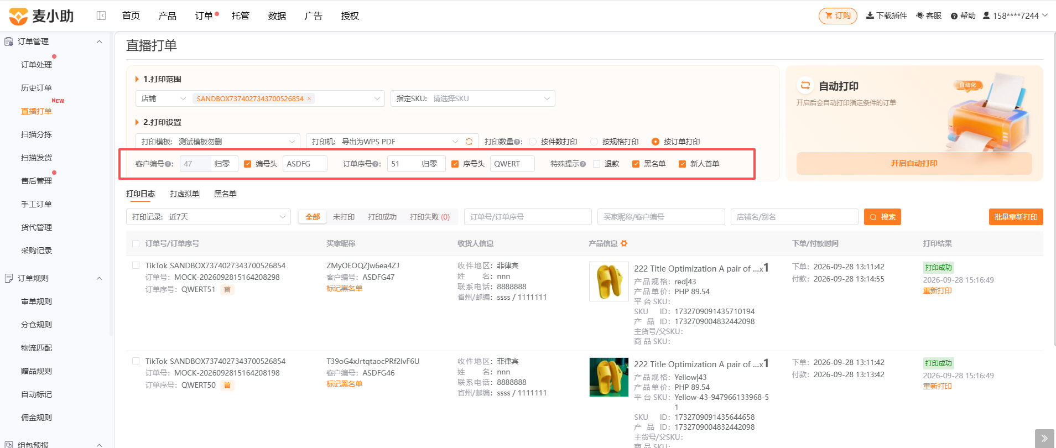The height and width of the screenshot is (448, 1056).
Task: Open 客服 customer service
Action: (x=929, y=15)
